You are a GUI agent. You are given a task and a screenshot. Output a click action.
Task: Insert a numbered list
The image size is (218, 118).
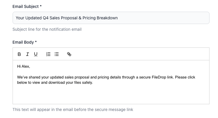pos(49,54)
